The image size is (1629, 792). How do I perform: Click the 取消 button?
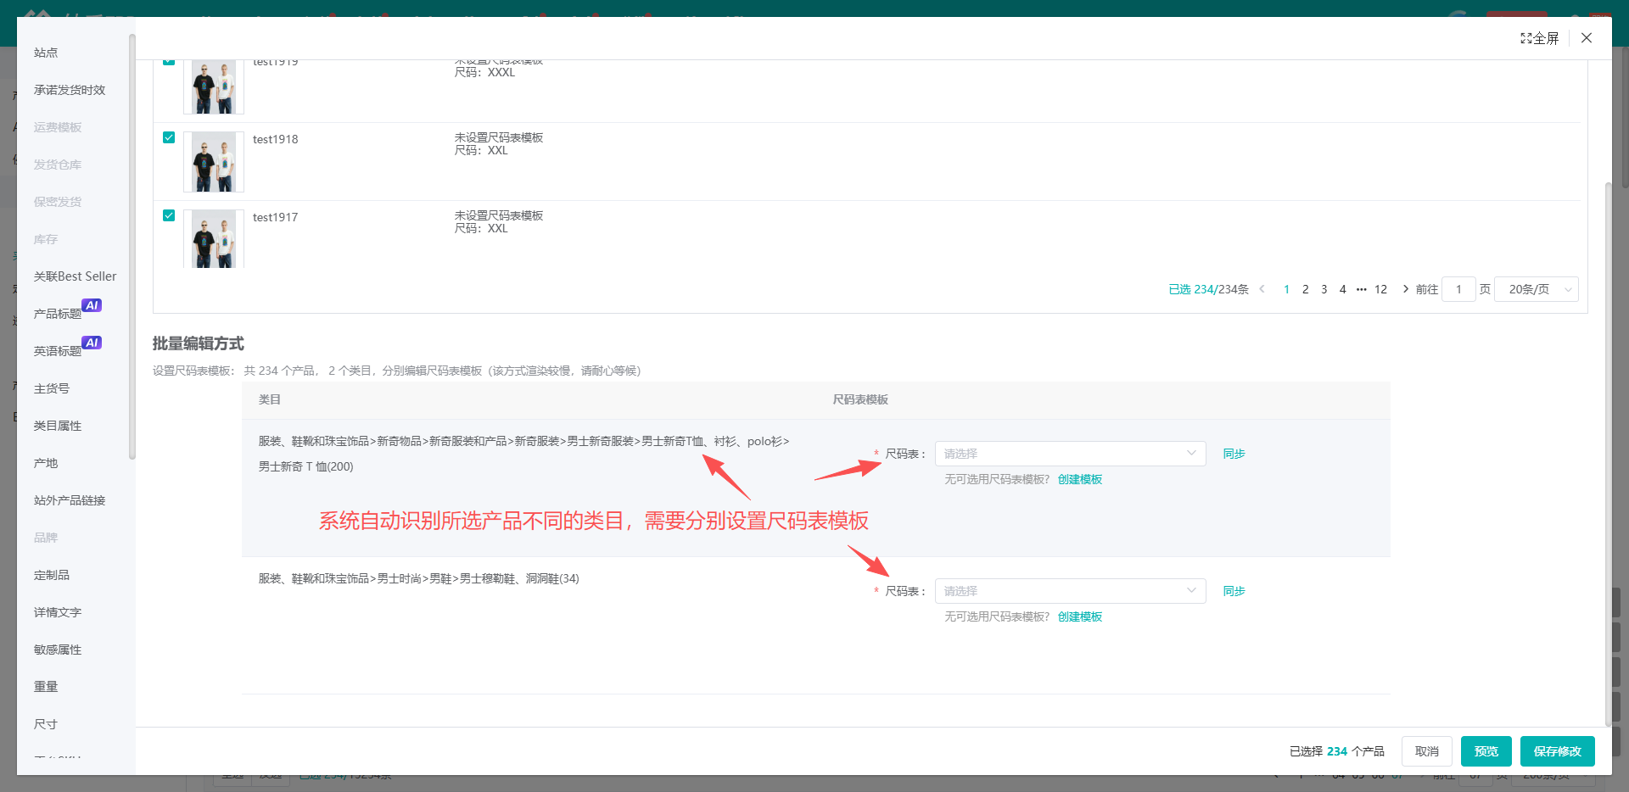pyautogui.click(x=1427, y=751)
